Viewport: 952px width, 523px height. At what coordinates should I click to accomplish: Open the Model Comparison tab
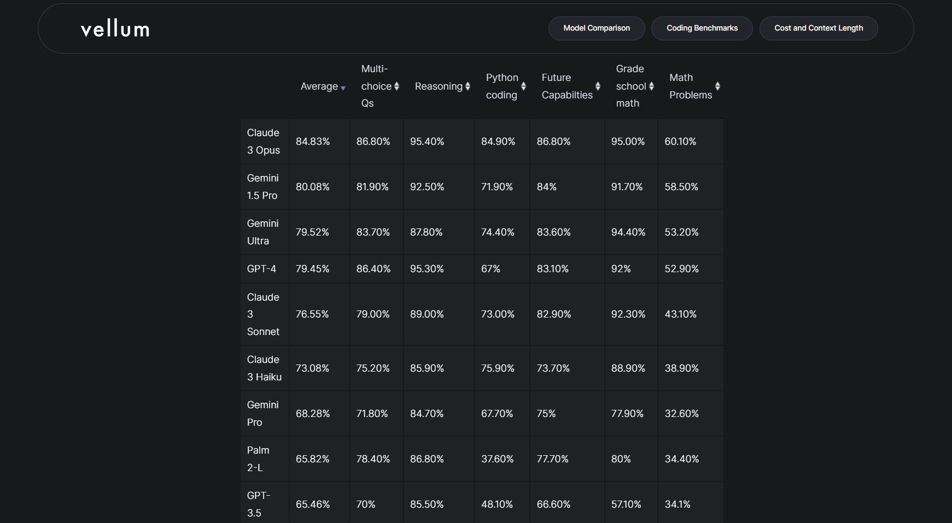[x=597, y=28]
